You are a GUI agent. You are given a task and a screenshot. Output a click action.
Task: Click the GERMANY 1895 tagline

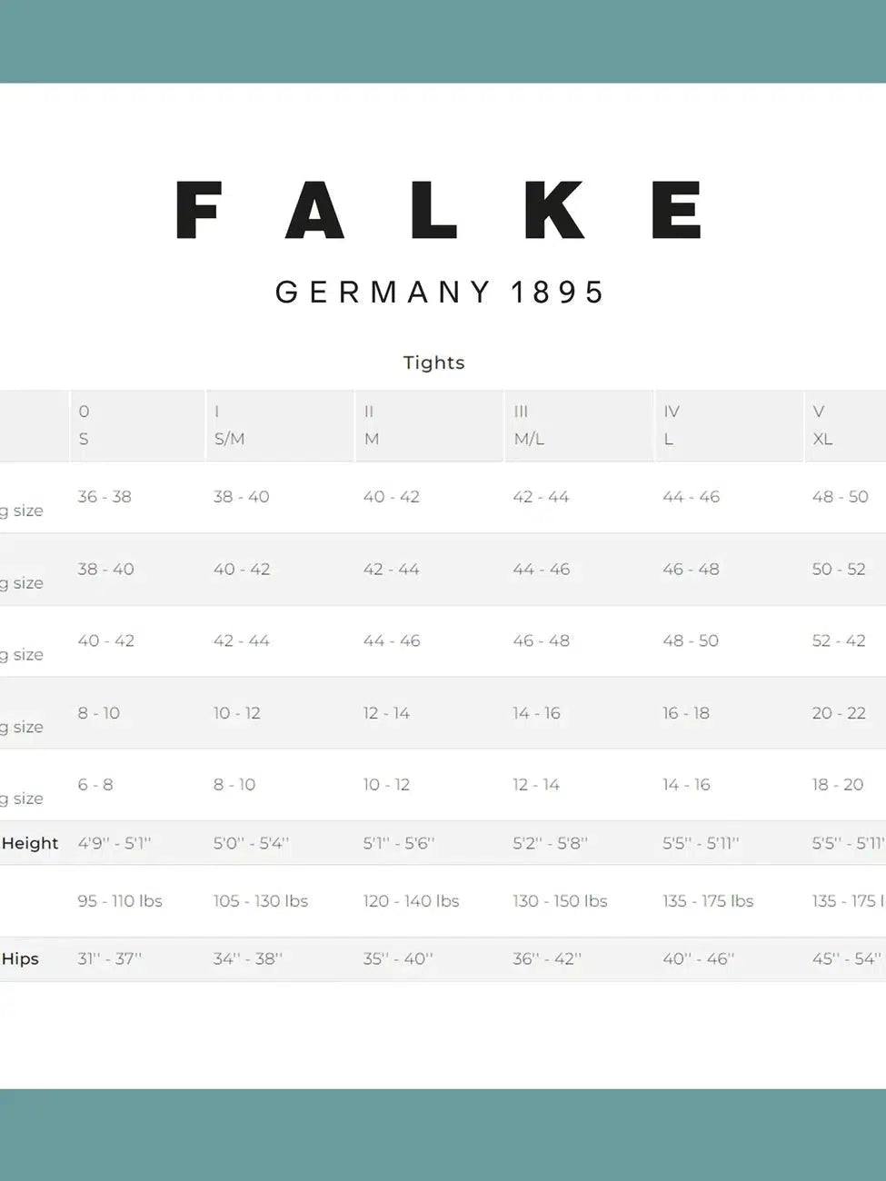441,293
